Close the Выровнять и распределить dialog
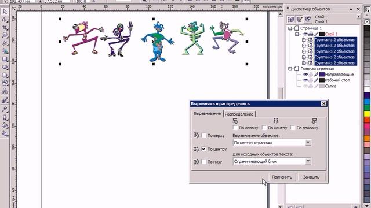Image resolution: width=371 pixels, height=208 pixels. point(323,103)
